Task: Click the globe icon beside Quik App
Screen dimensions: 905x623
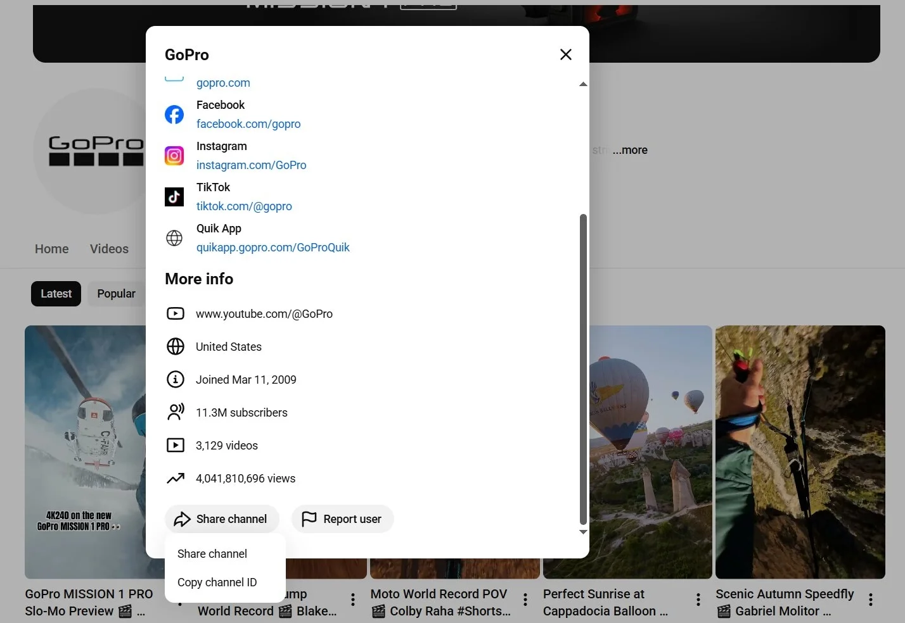Action: tap(174, 238)
